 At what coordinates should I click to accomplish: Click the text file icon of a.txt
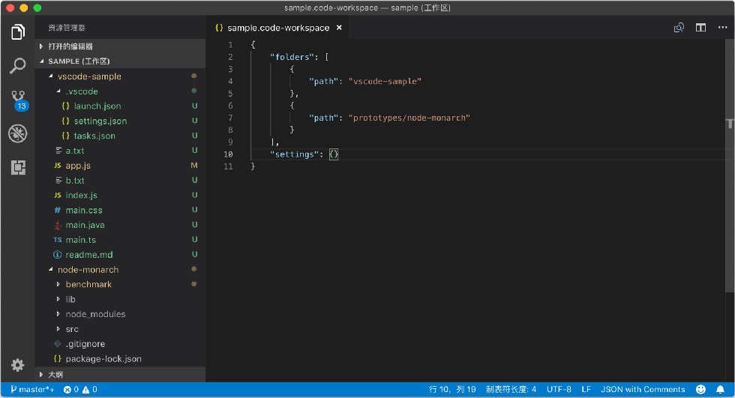[58, 151]
